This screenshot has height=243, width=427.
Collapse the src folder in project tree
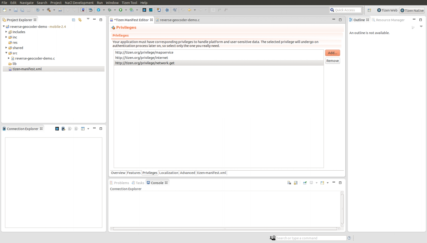coord(6,53)
